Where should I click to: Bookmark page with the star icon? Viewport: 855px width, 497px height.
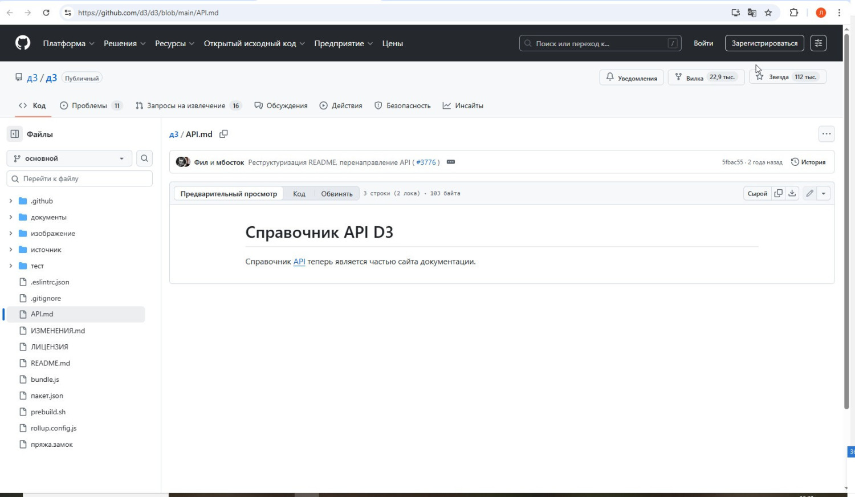pyautogui.click(x=768, y=13)
